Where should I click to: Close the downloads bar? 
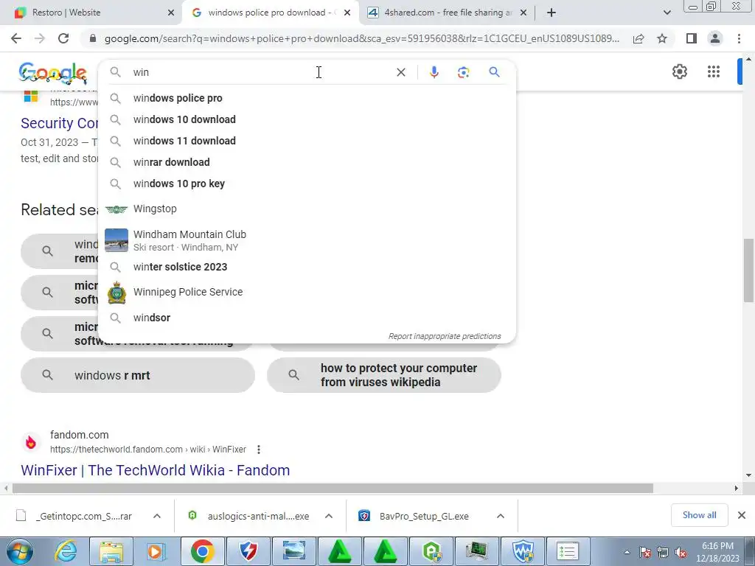(742, 515)
